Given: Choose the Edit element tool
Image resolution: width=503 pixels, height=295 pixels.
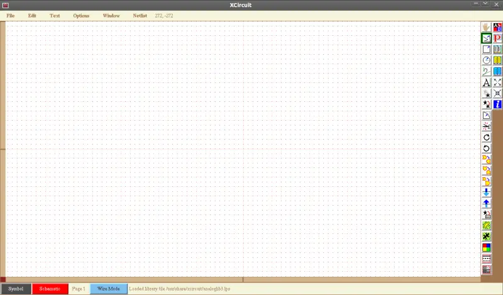Looking at the screenshot, I should click(x=486, y=116).
